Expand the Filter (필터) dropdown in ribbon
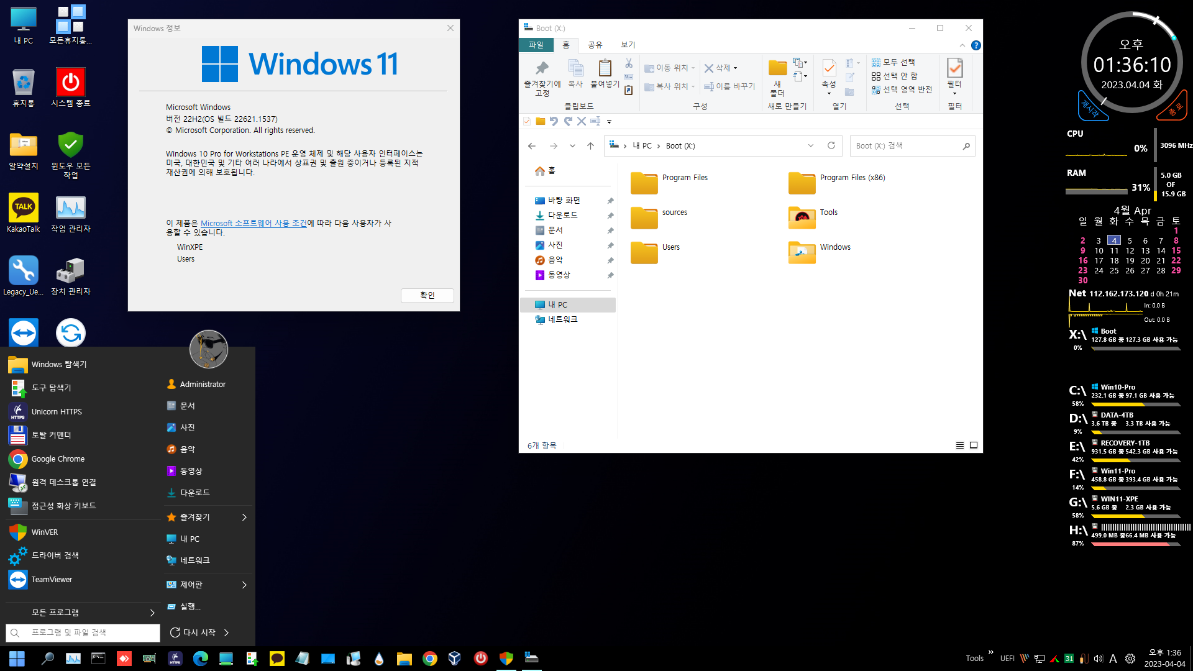The image size is (1193, 671). pos(954,94)
